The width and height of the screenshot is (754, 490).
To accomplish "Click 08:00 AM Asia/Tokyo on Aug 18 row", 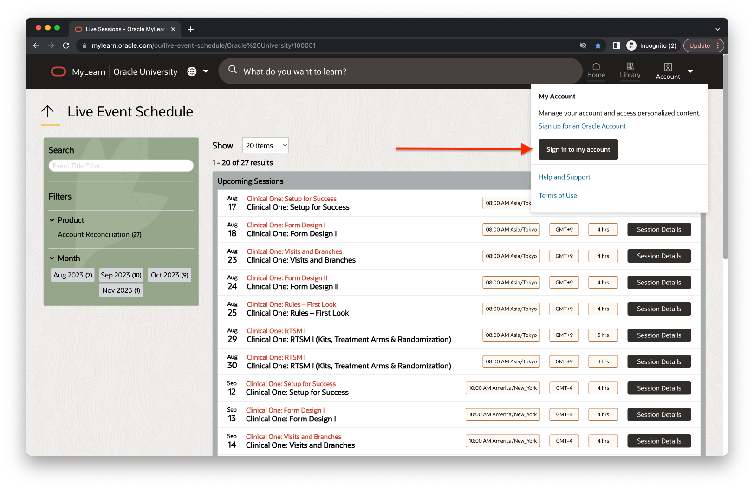I will click(x=511, y=230).
